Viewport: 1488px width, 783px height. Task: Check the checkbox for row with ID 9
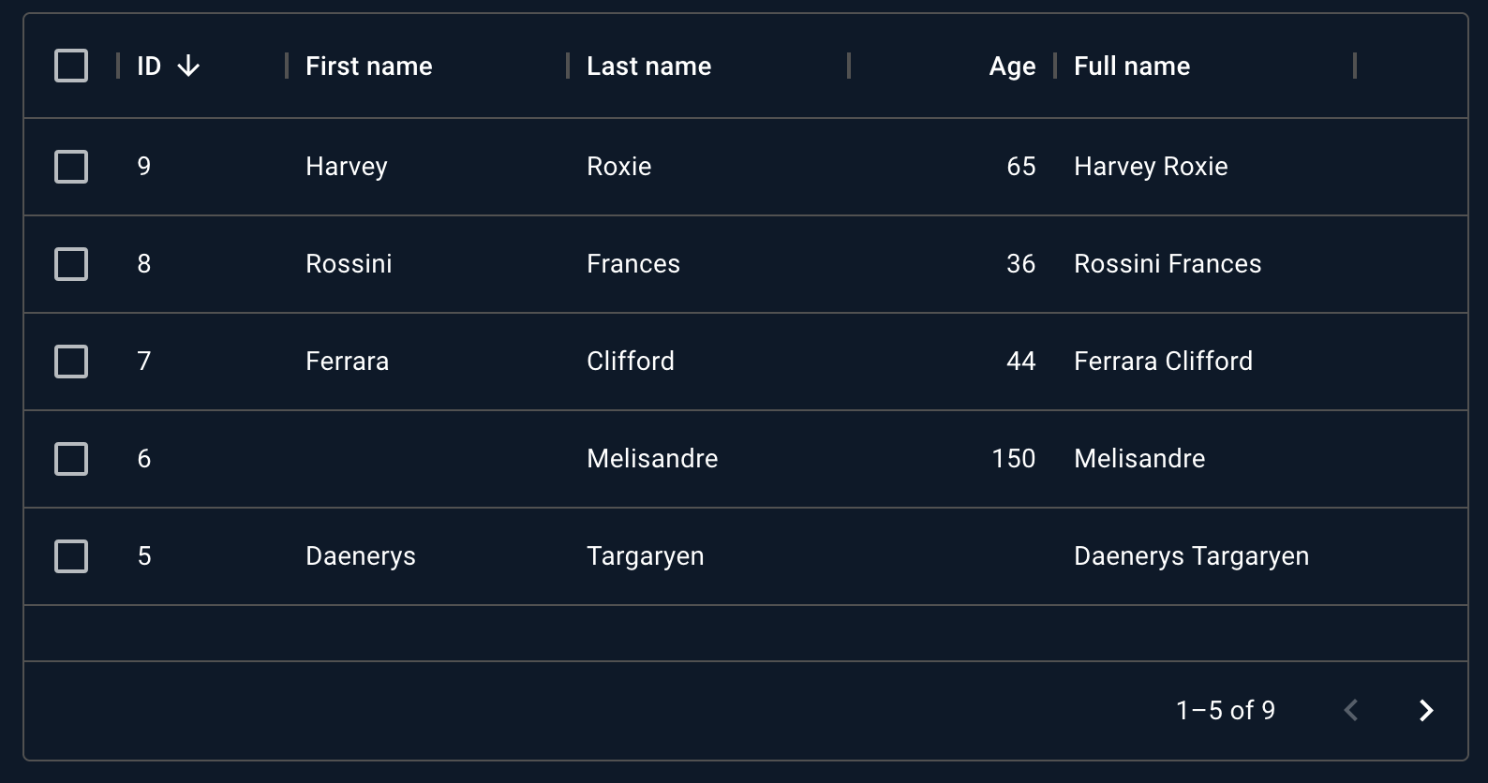[x=71, y=166]
